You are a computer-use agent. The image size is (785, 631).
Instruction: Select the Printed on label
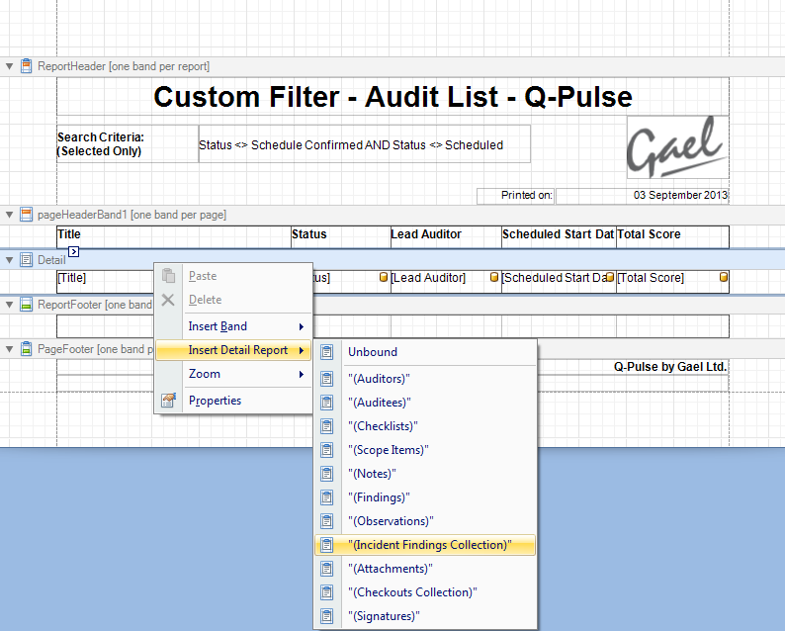tap(516, 196)
